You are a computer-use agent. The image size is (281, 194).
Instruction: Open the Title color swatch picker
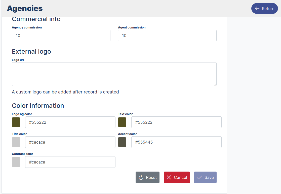16,142
